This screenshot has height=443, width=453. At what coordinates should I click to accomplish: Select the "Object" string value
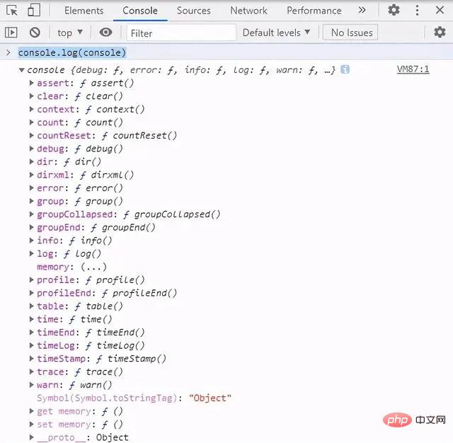click(210, 398)
